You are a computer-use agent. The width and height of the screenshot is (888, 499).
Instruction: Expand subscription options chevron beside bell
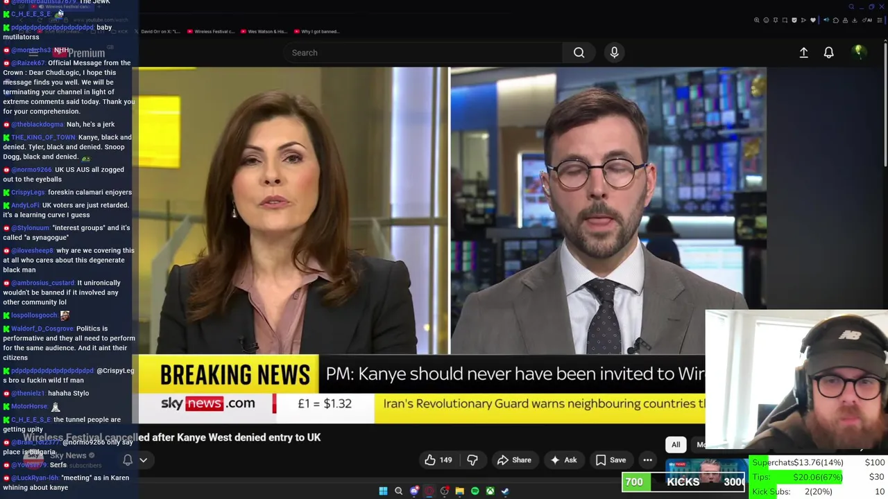click(144, 460)
